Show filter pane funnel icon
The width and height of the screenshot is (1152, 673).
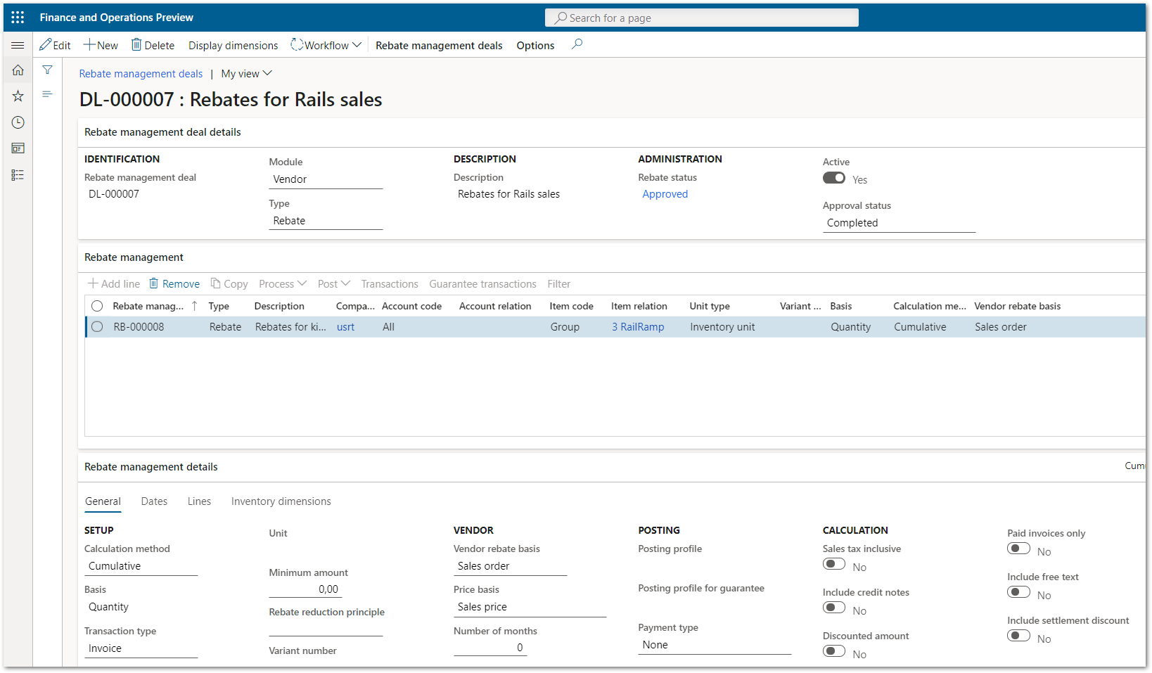[47, 70]
